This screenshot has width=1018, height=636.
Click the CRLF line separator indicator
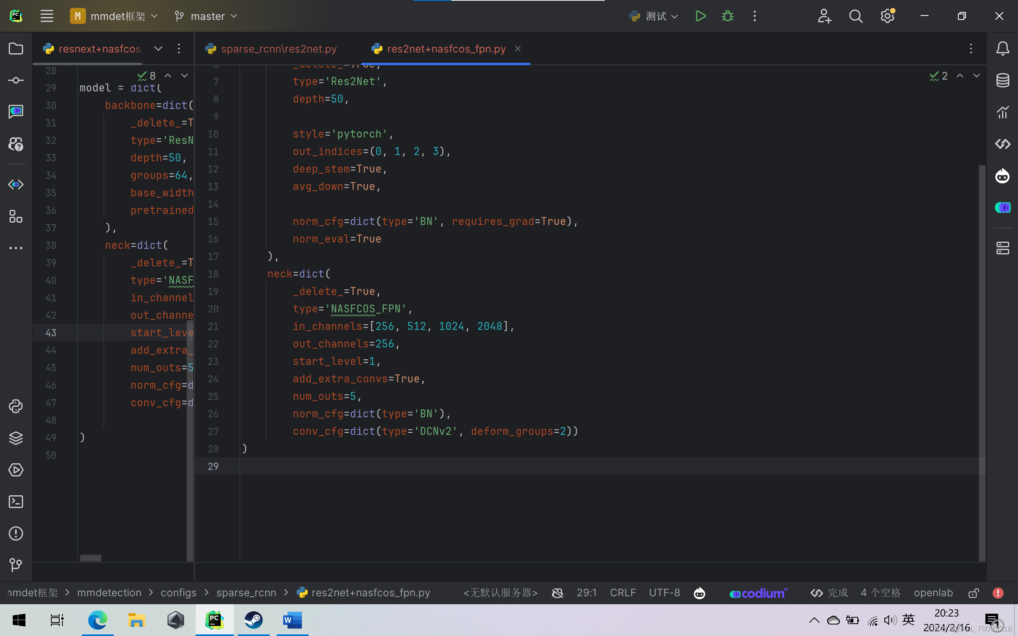pos(623,593)
